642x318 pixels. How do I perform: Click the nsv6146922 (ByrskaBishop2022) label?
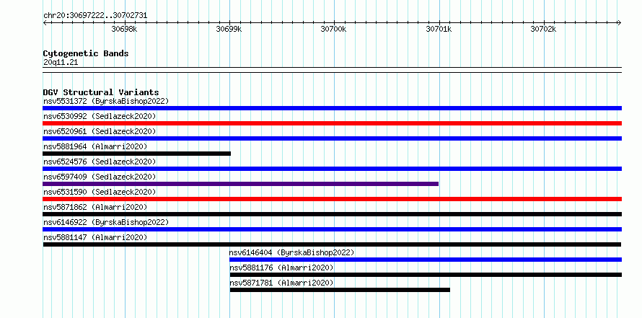pyautogui.click(x=105, y=222)
